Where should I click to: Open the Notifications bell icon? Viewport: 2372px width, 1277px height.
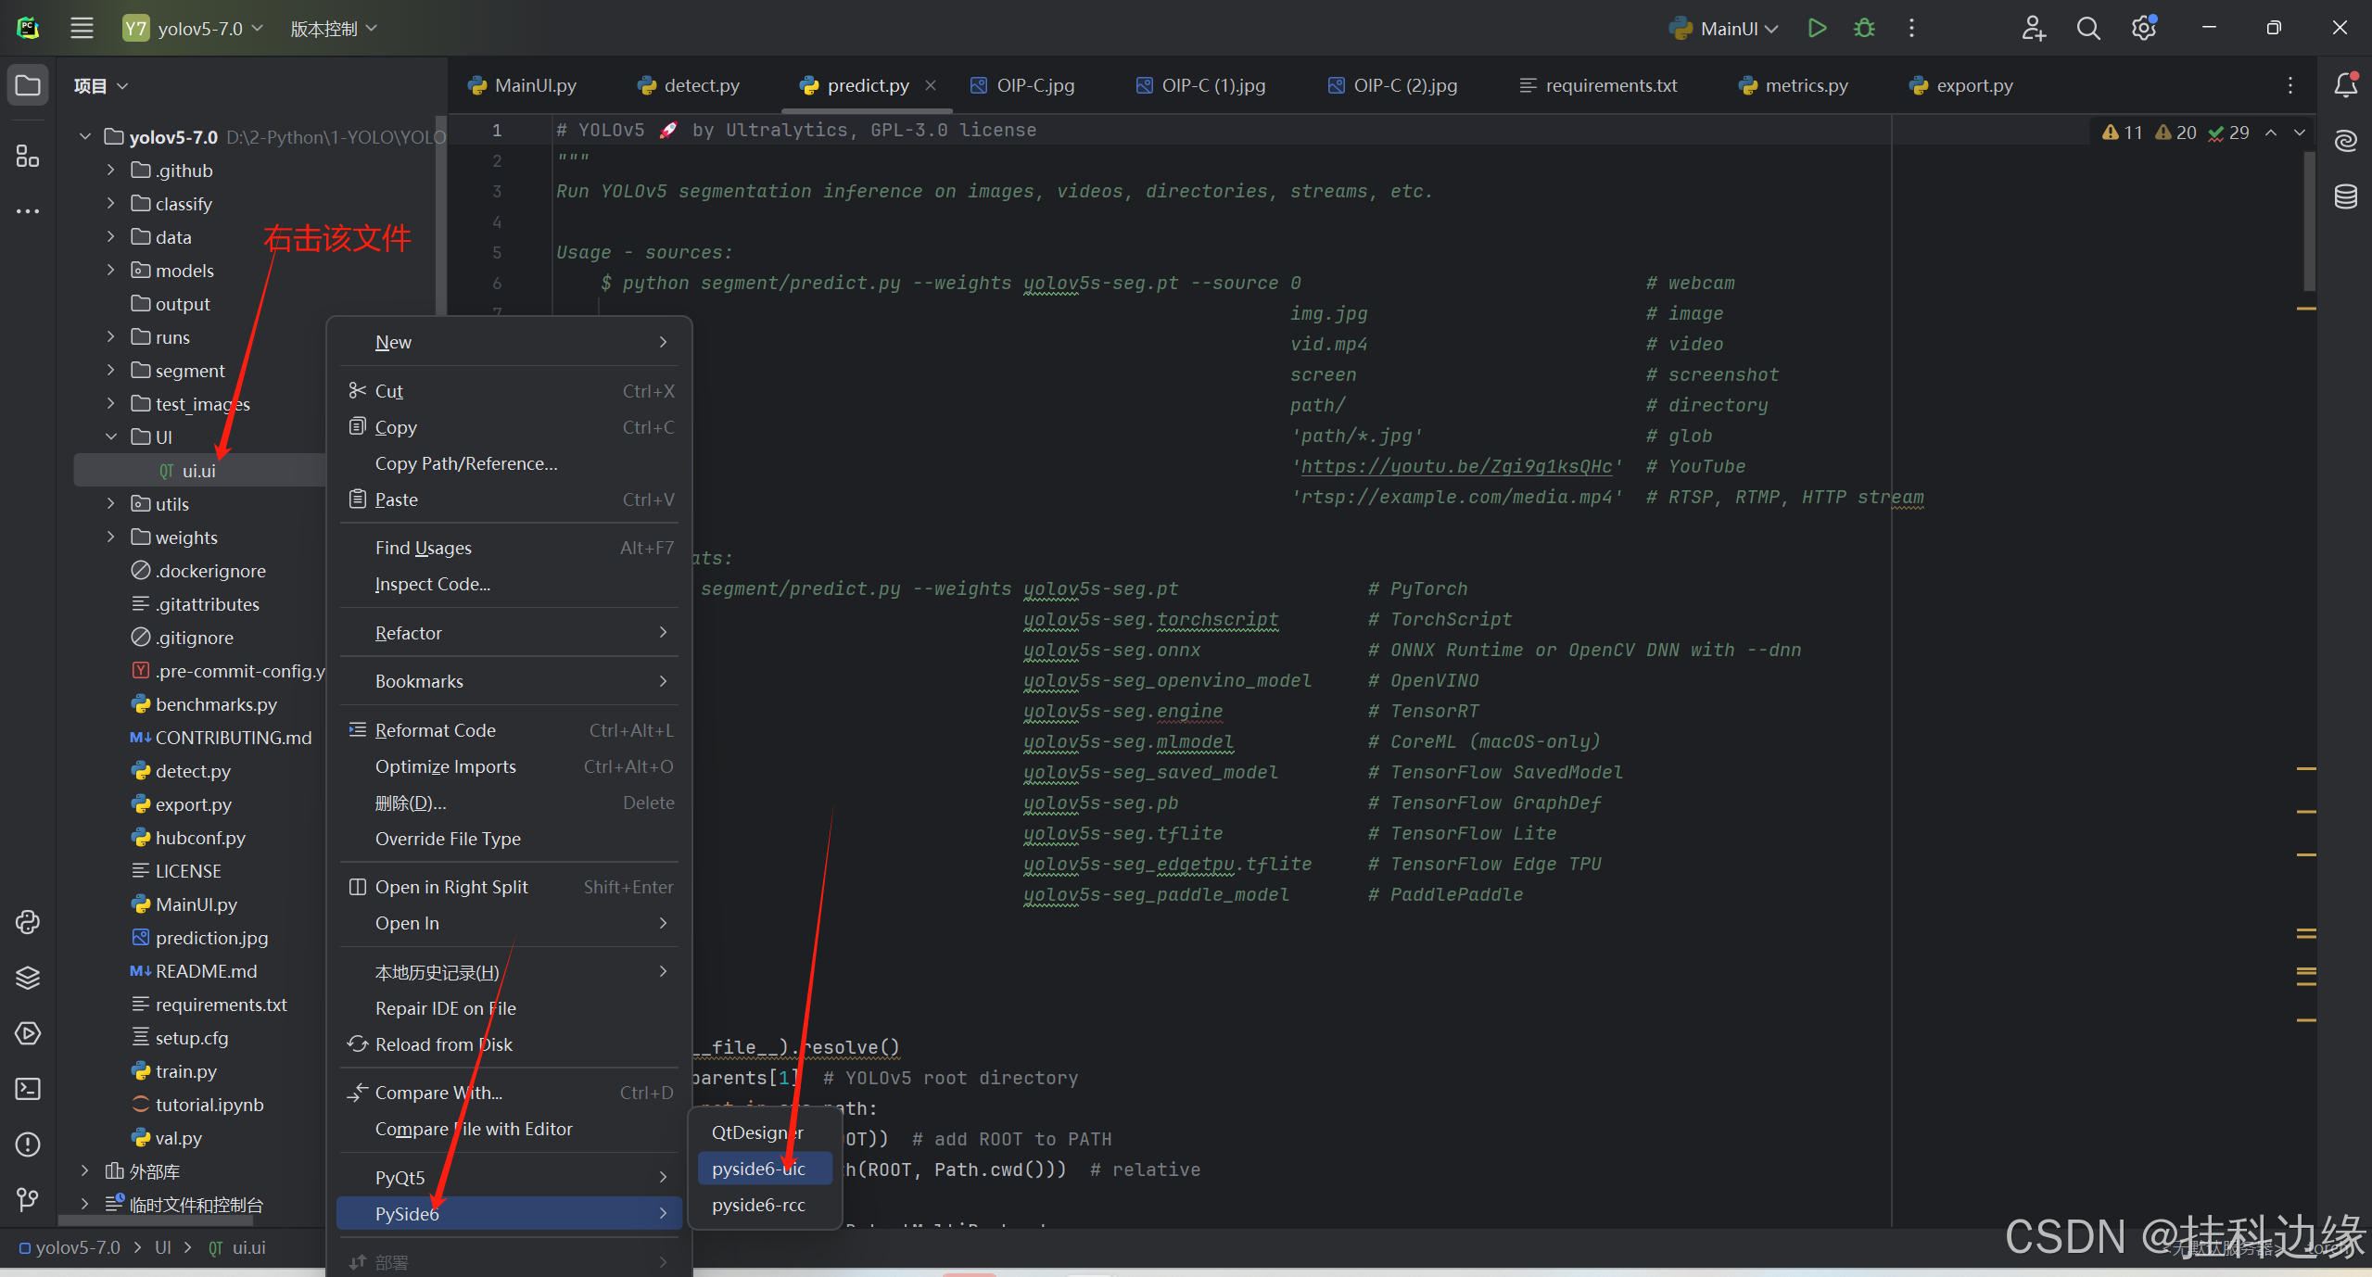pos(2346,85)
